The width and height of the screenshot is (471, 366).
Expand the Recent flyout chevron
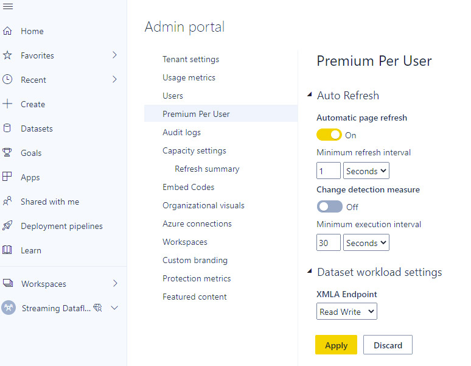tap(114, 79)
